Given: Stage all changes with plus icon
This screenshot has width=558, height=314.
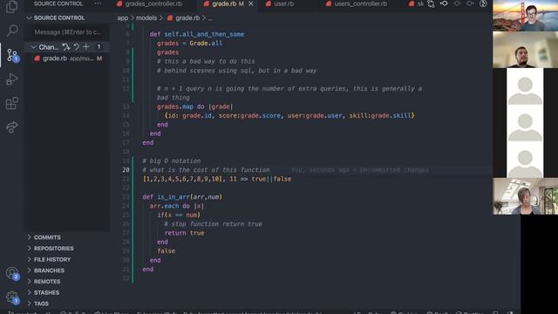Looking at the screenshot, I should [x=86, y=47].
